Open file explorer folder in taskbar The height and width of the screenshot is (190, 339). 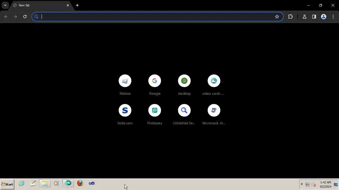coord(45,183)
